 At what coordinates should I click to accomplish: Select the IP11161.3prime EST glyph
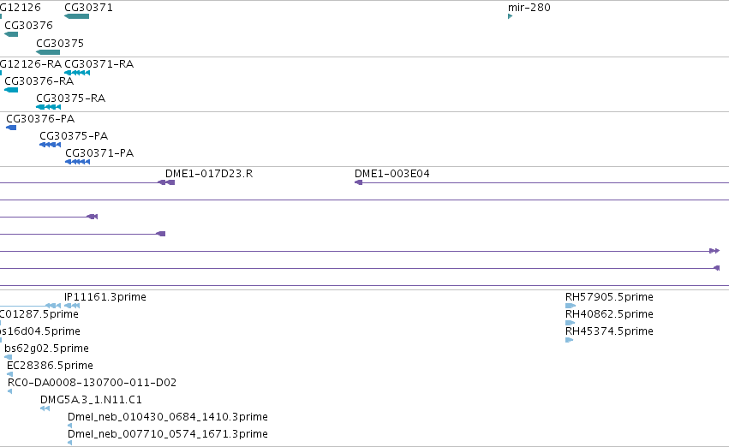pyautogui.click(x=72, y=306)
